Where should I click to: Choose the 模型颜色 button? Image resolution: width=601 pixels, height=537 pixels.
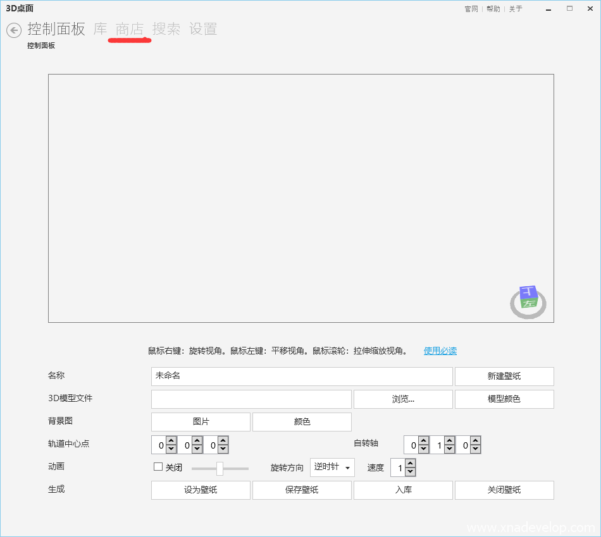click(x=504, y=399)
